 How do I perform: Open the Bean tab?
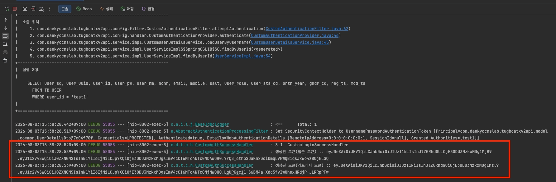click(84, 9)
